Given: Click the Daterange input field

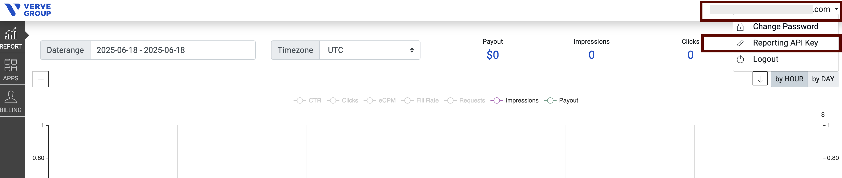Looking at the screenshot, I should [172, 50].
